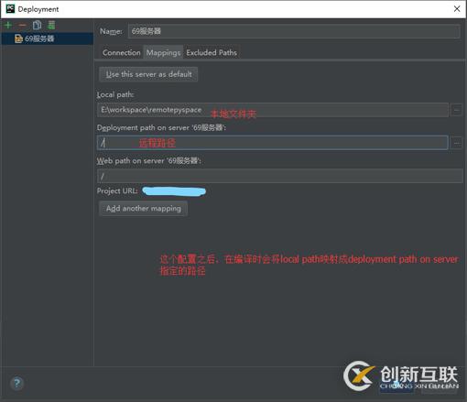467x402 pixels.
Task: Switch to the Connection tab
Action: coord(122,52)
